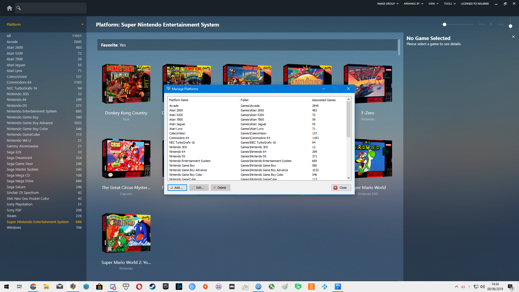The image size is (519, 292).
Task: Select Sega Dreamcast in sidebar
Action: pos(44,158)
